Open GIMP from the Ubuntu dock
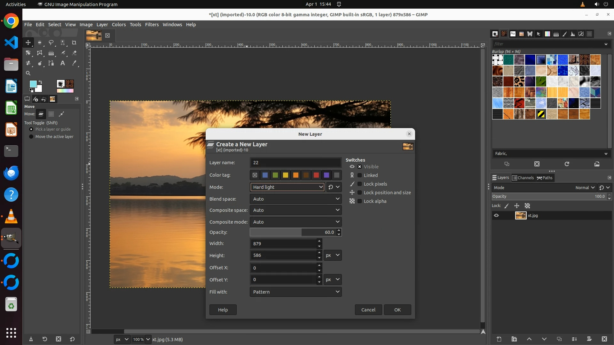The width and height of the screenshot is (614, 345). 11,238
